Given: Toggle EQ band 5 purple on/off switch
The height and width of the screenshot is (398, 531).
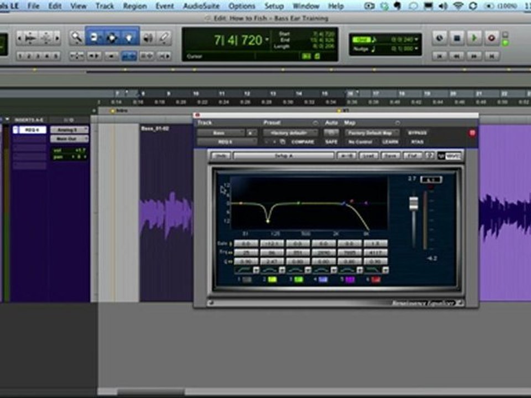Looking at the screenshot, I should [350, 280].
